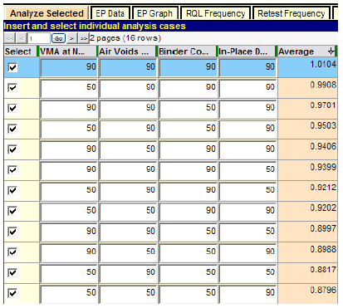Uncheck the row with average 0.9202
The height and width of the screenshot is (308, 343).
(12, 211)
